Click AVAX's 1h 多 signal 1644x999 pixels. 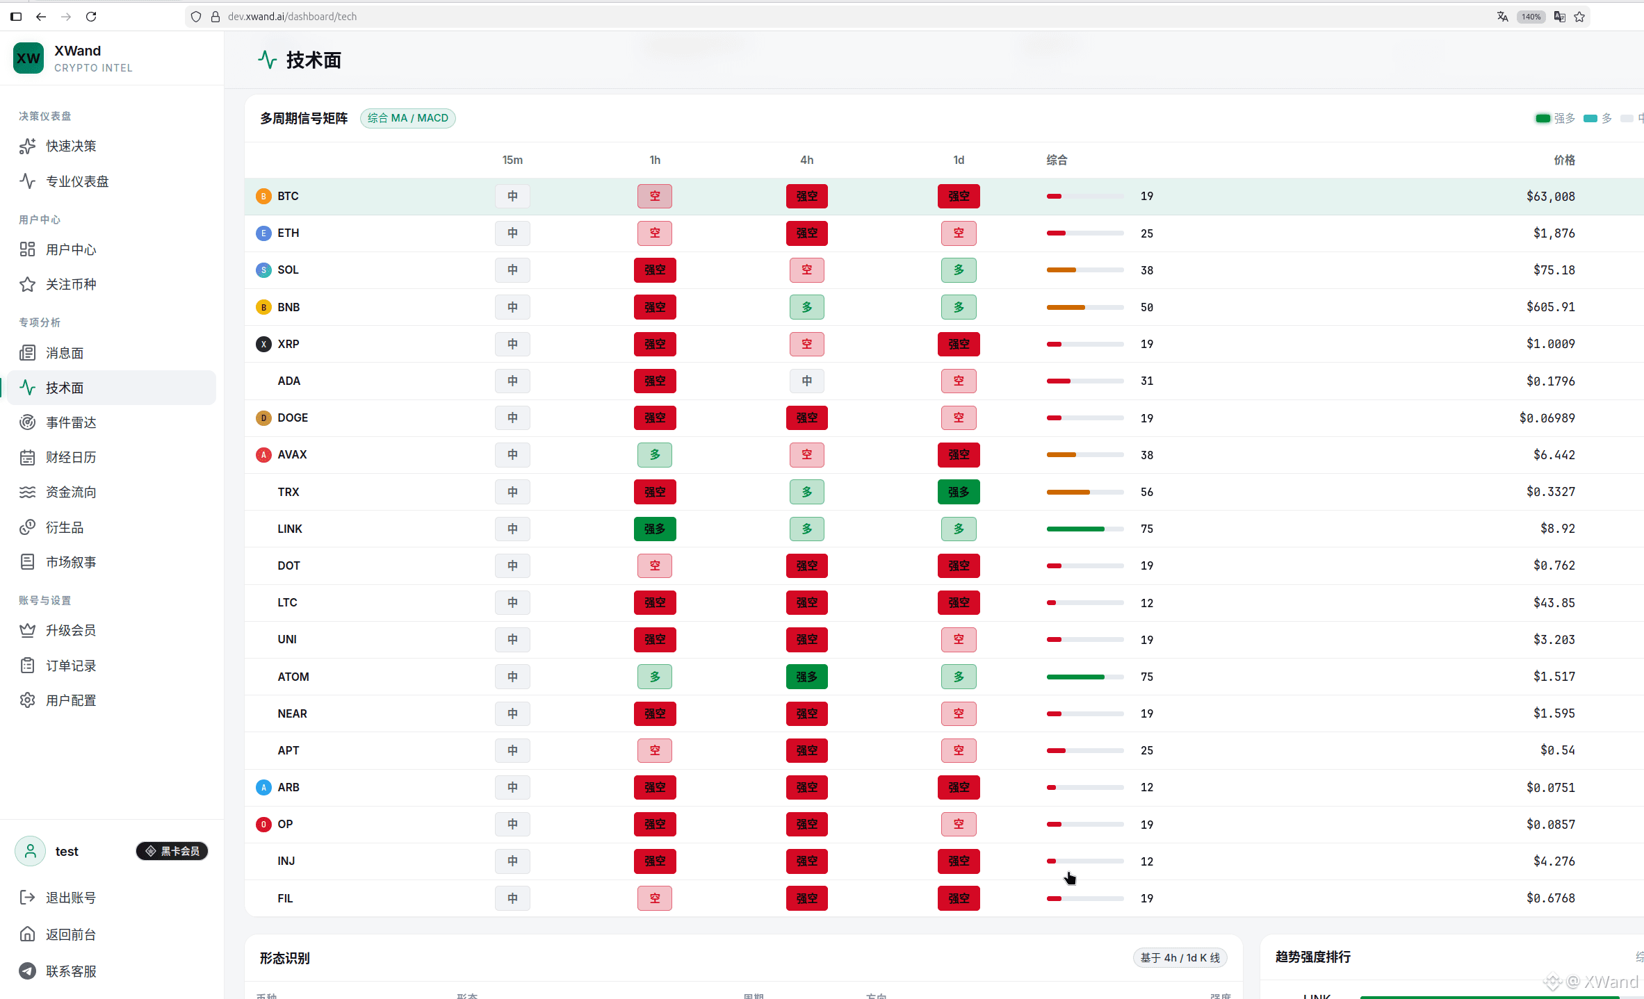pyautogui.click(x=655, y=455)
